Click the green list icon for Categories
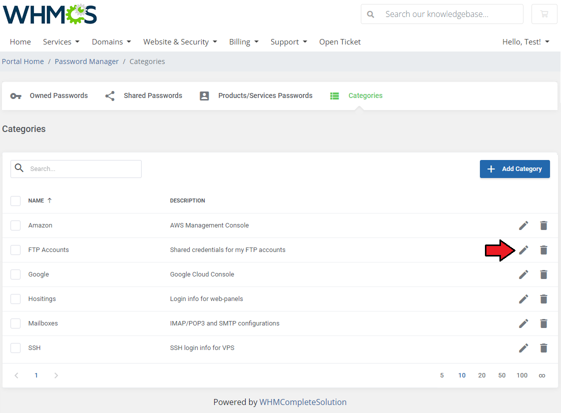Viewport: 561px width, 413px height. pyautogui.click(x=334, y=96)
